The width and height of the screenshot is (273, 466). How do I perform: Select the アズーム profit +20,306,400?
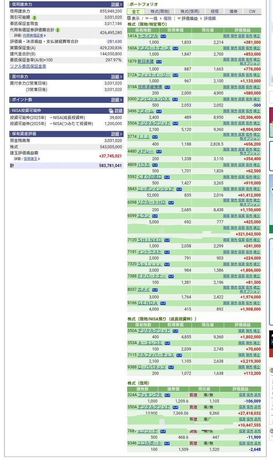249,117
